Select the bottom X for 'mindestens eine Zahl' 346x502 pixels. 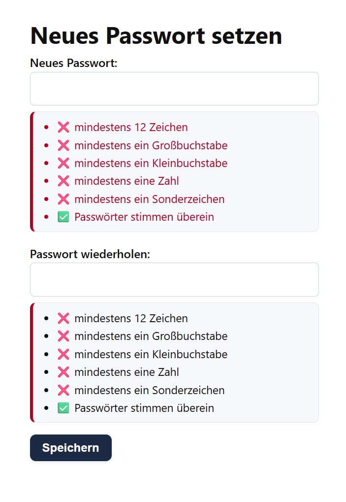[x=63, y=372]
